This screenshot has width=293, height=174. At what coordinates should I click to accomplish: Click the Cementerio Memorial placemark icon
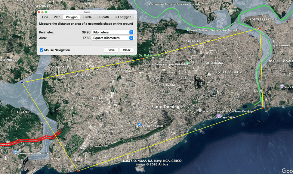149,3
